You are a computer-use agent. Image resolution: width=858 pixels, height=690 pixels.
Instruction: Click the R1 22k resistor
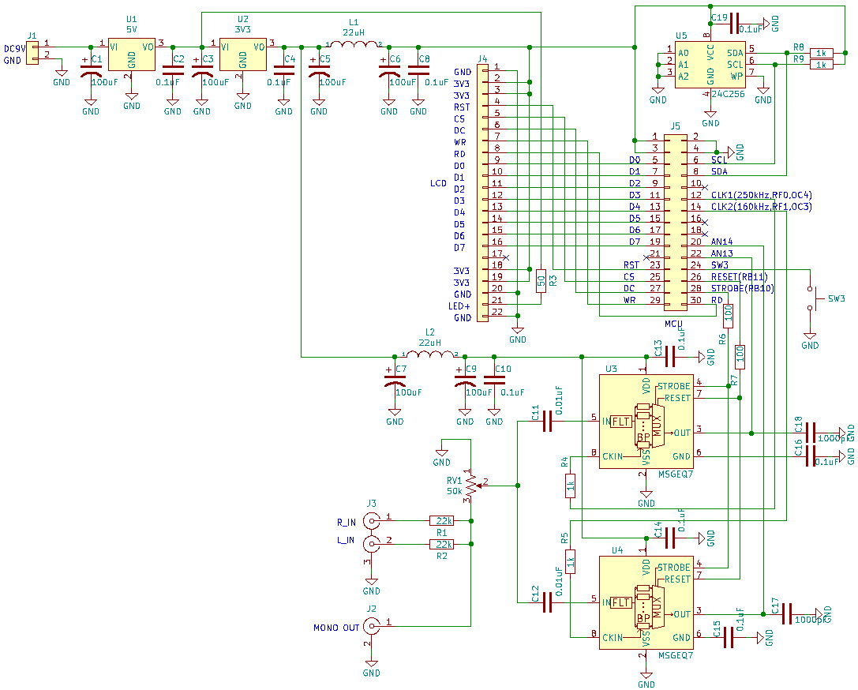441,520
